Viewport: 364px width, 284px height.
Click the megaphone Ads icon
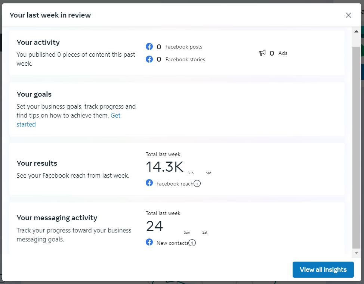pyautogui.click(x=262, y=53)
